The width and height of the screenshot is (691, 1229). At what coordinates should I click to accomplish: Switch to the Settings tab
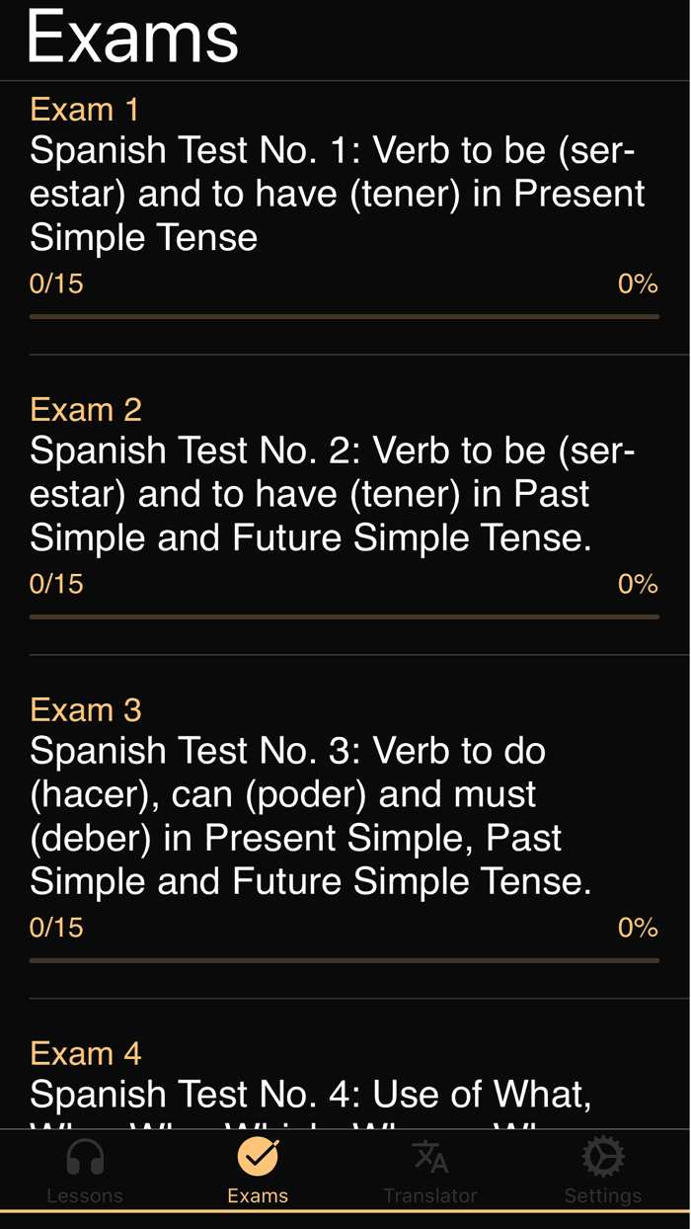pos(602,1171)
